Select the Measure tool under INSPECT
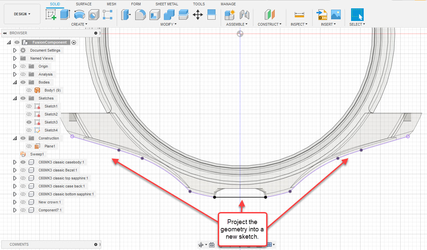The width and height of the screenshot is (427, 250). (x=299, y=15)
